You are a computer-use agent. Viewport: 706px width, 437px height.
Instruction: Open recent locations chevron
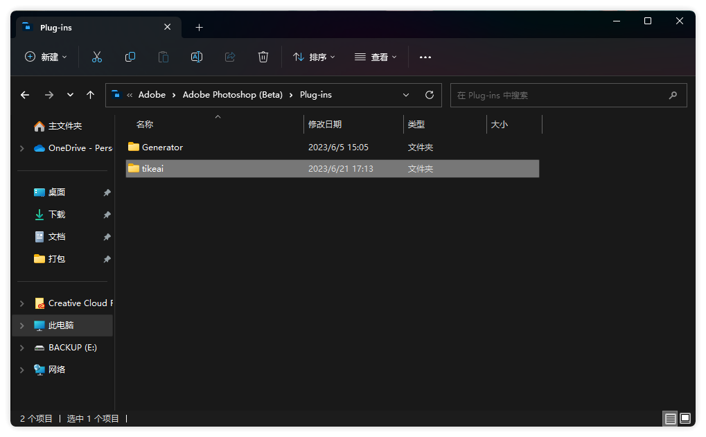click(70, 95)
